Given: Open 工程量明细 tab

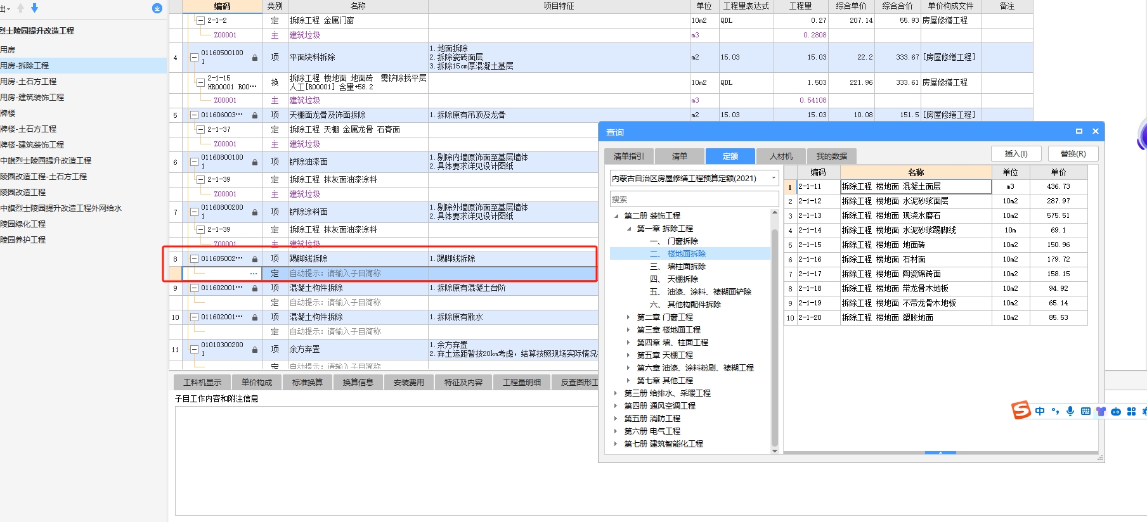Looking at the screenshot, I should 522,382.
